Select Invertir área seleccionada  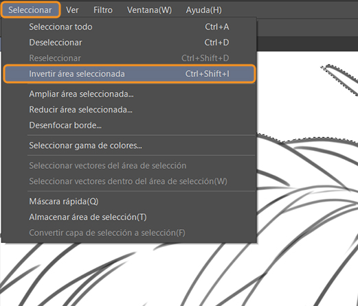point(129,73)
